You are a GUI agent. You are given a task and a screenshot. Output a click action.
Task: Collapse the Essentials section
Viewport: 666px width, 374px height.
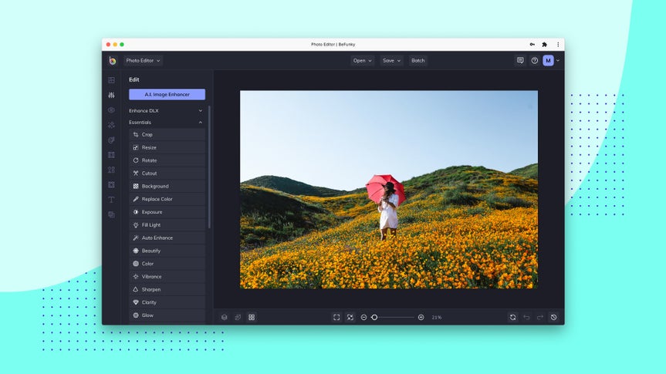167,123
